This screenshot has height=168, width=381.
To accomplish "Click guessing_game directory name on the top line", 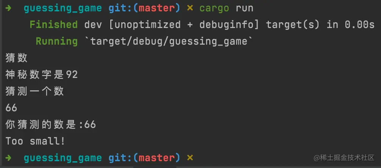I will pyautogui.click(x=63, y=9).
